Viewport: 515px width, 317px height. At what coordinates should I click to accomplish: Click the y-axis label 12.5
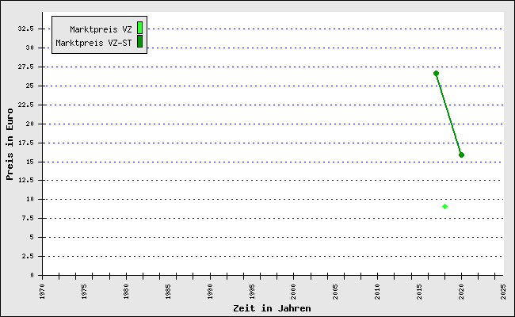coord(25,181)
